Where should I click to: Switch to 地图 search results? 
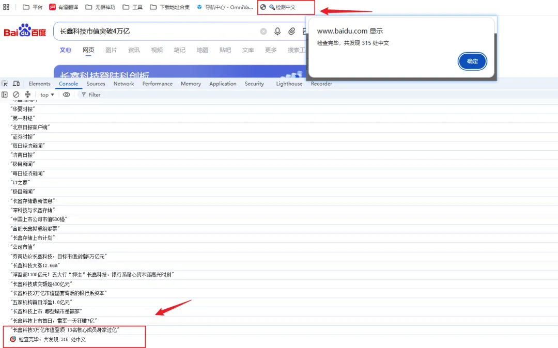pyautogui.click(x=202, y=50)
